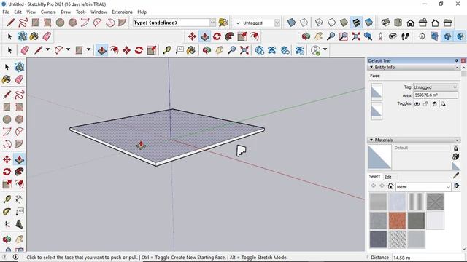Select the Zoom Window tool in second toolbar row

tap(343, 36)
